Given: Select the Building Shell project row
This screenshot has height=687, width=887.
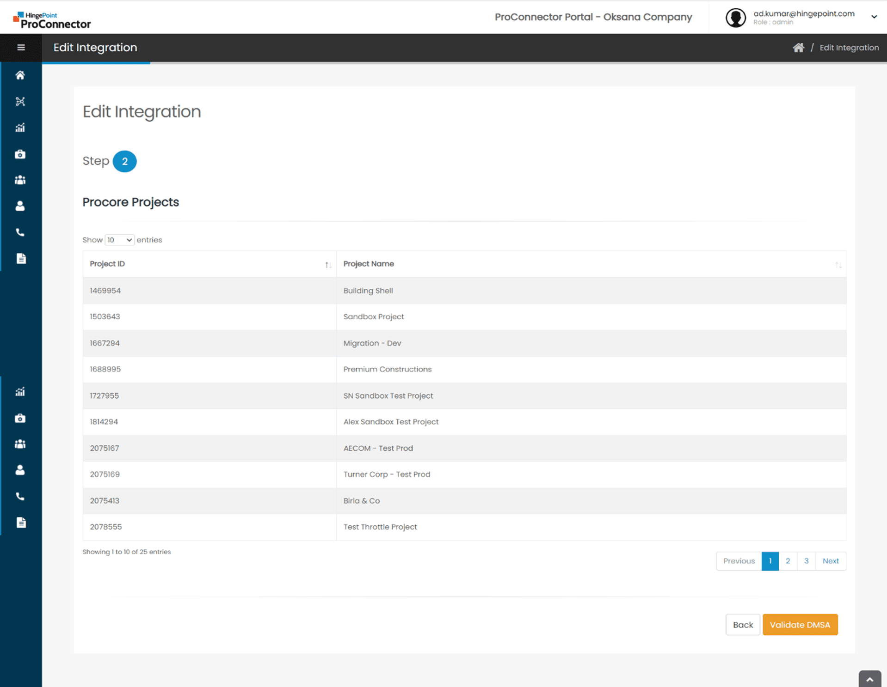Looking at the screenshot, I should (368, 291).
